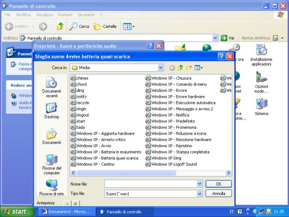The width and height of the screenshot is (289, 217).
Task: Switch to Documento3 Microsoft Word taskbar item
Action: point(67,212)
